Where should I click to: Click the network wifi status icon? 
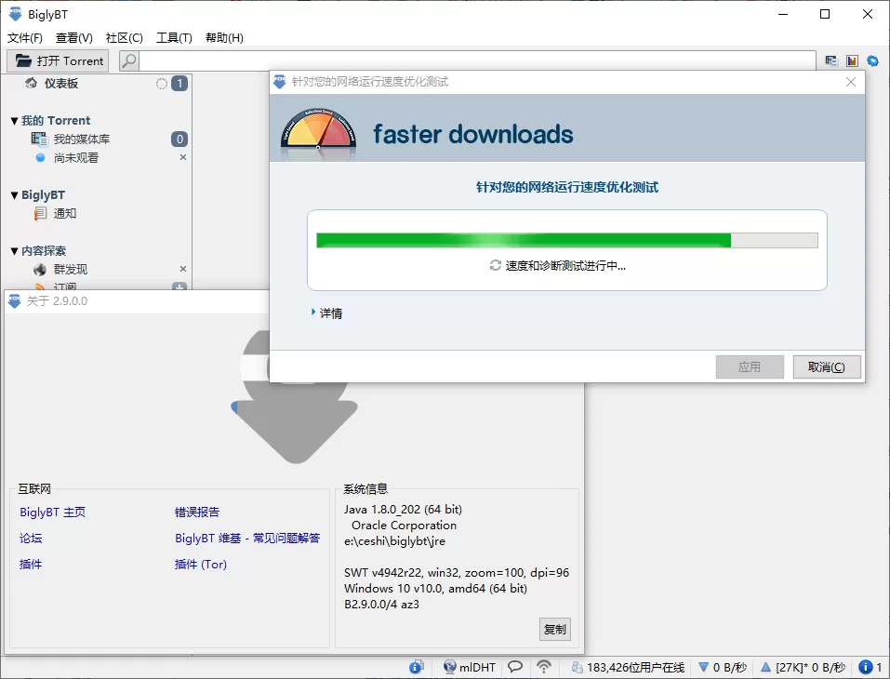point(544,667)
